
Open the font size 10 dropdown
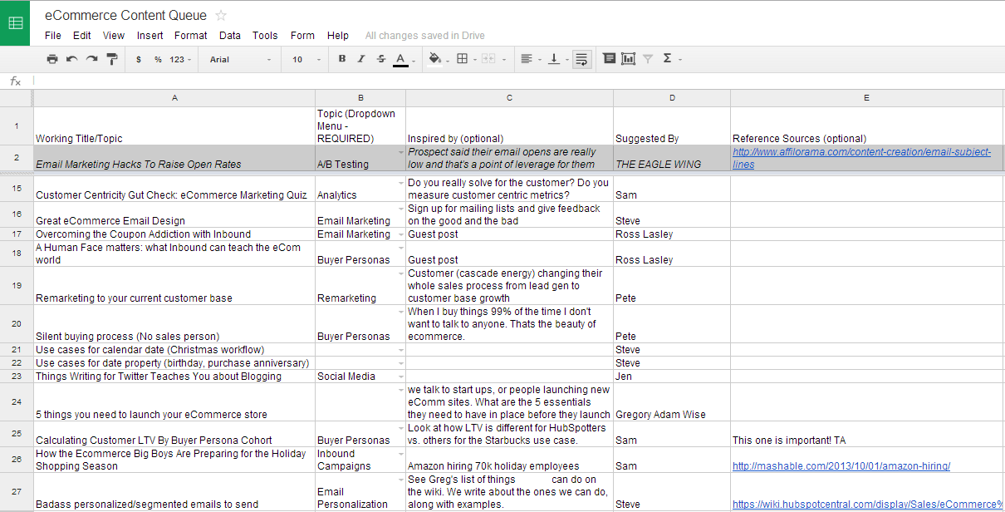[303, 60]
